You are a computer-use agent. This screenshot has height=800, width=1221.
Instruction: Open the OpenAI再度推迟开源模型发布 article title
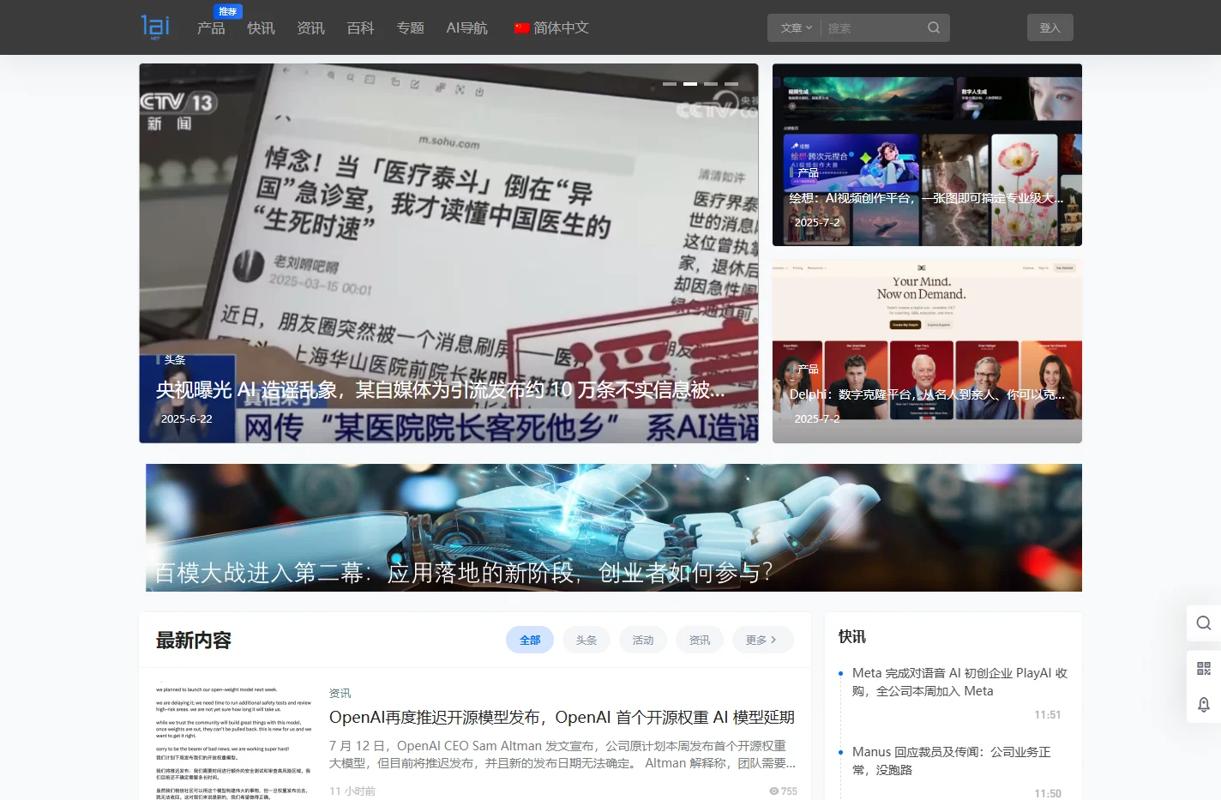[x=562, y=718]
